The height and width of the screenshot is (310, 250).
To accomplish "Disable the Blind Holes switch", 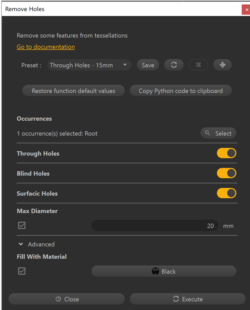I will 226,173.
